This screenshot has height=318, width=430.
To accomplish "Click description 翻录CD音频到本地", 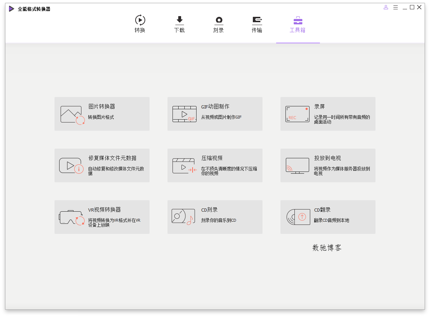I will [331, 220].
